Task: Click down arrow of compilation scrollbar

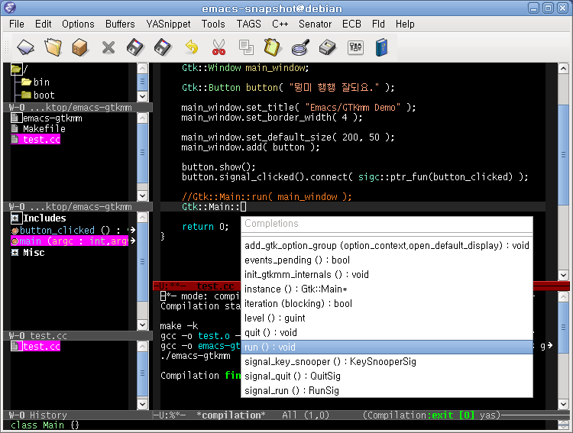Action: pos(563,404)
